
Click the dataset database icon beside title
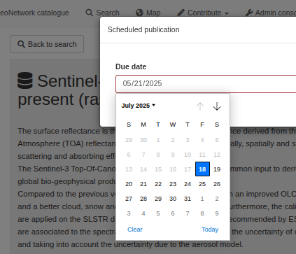(x=25, y=80)
